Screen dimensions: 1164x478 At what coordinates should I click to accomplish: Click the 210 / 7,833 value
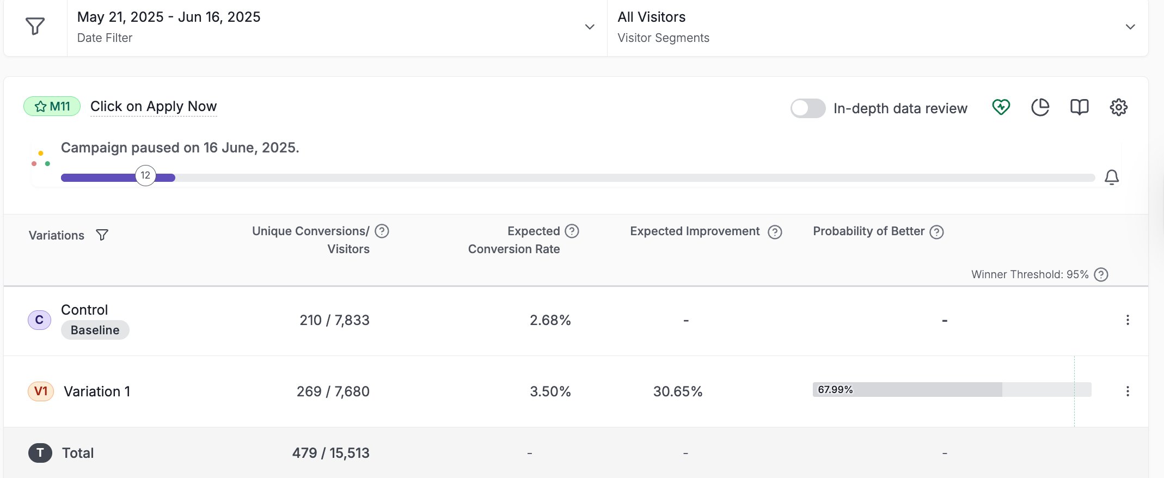tap(334, 320)
